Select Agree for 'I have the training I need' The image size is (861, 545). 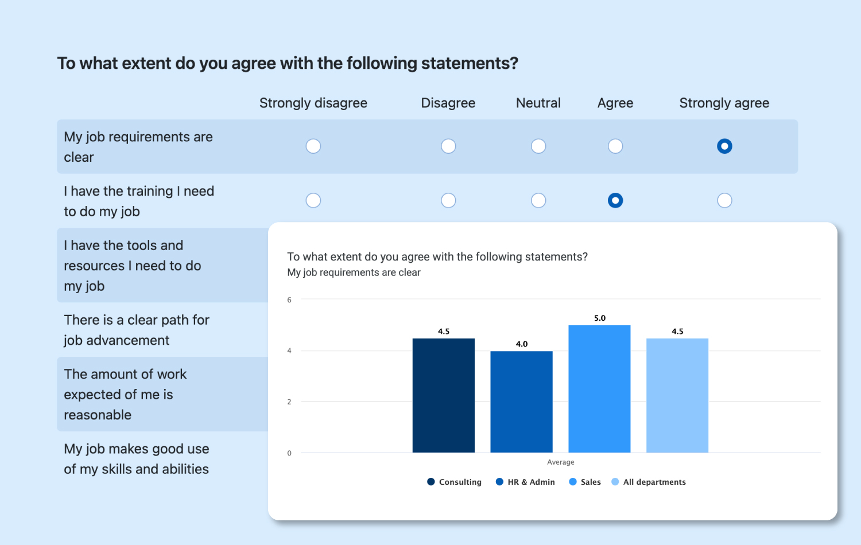[x=615, y=200]
